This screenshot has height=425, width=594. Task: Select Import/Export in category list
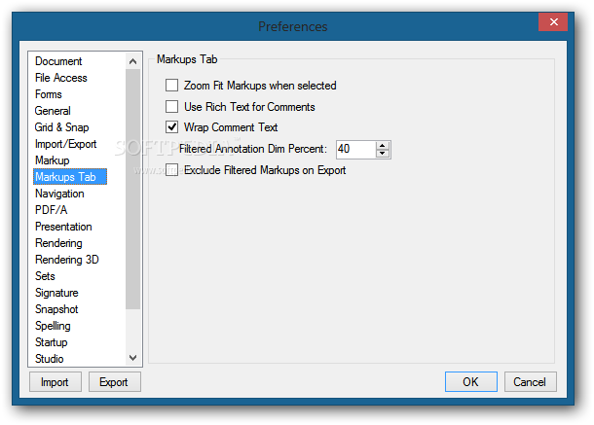(65, 144)
